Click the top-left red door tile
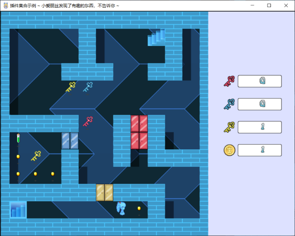 click(135, 123)
